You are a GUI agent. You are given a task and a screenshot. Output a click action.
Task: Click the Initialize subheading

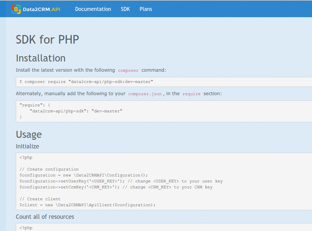pyautogui.click(x=27, y=146)
